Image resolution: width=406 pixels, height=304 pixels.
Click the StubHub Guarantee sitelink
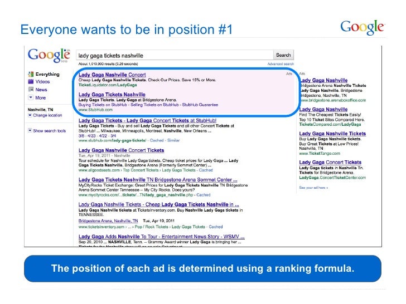(x=200, y=105)
